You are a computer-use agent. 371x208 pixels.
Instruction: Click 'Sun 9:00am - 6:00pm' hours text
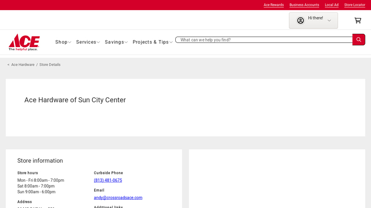[x=36, y=192]
